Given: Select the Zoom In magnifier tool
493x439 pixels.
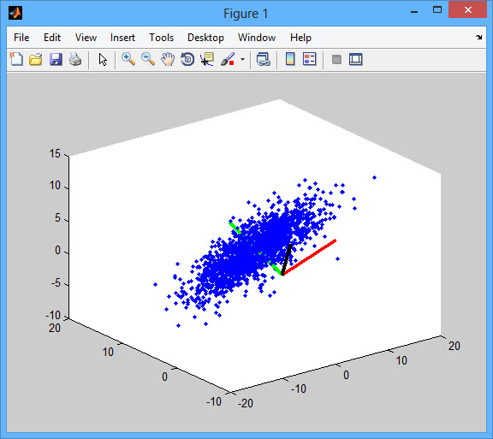Looking at the screenshot, I should click(x=128, y=59).
